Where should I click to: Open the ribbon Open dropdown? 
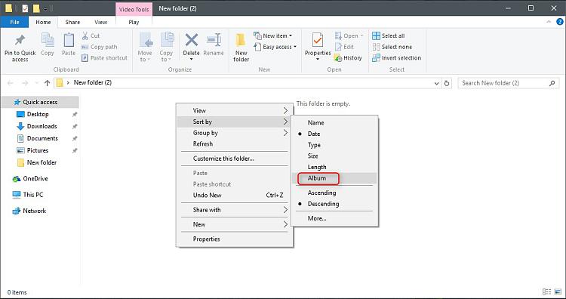[349, 35]
